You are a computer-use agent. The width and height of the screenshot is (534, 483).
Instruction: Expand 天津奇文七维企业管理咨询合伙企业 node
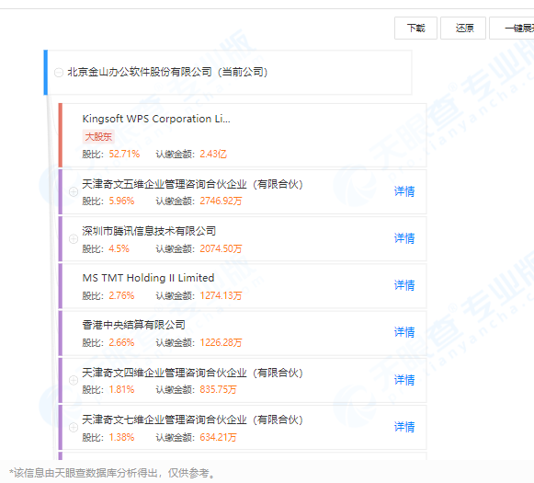click(74, 428)
